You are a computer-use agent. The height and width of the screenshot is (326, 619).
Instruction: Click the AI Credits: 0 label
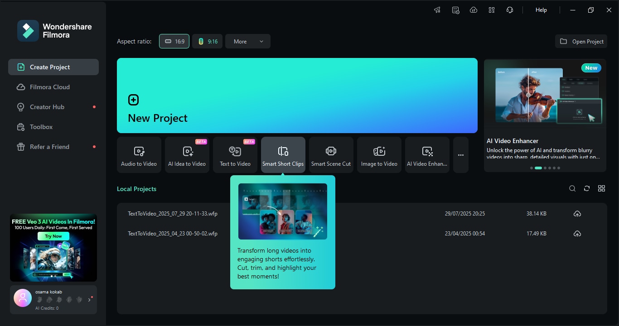[x=47, y=308]
